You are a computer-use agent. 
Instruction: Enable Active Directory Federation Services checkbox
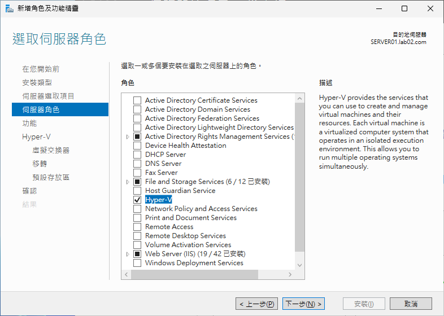click(x=137, y=118)
